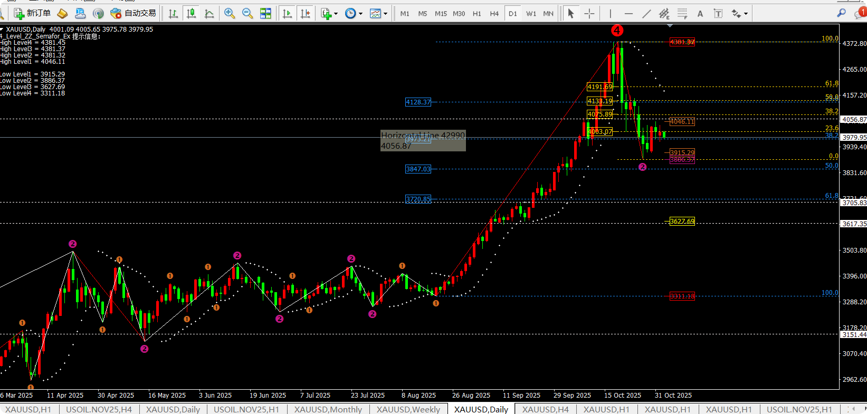867x414 pixels.
Task: Toggle chart auto scroll
Action: point(287,13)
